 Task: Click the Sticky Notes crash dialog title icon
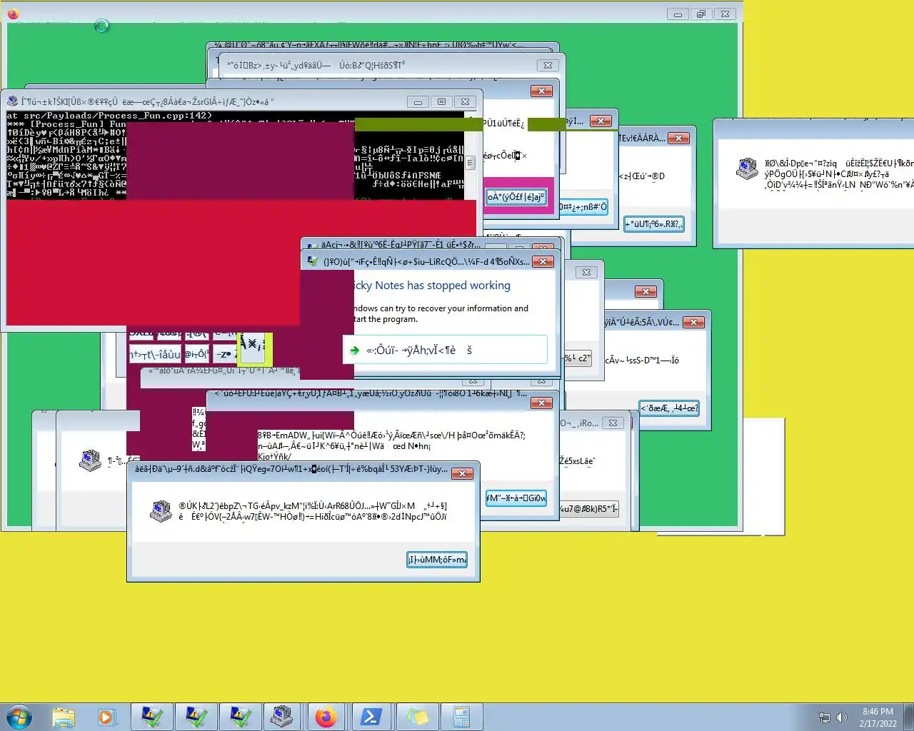click(313, 261)
